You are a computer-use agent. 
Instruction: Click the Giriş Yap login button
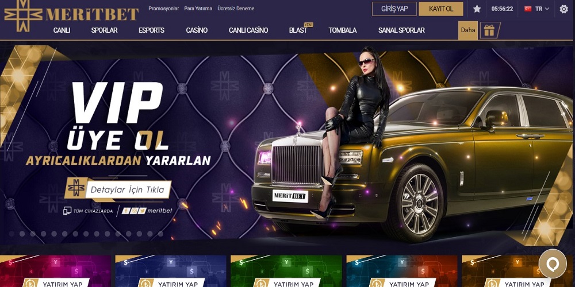point(394,9)
